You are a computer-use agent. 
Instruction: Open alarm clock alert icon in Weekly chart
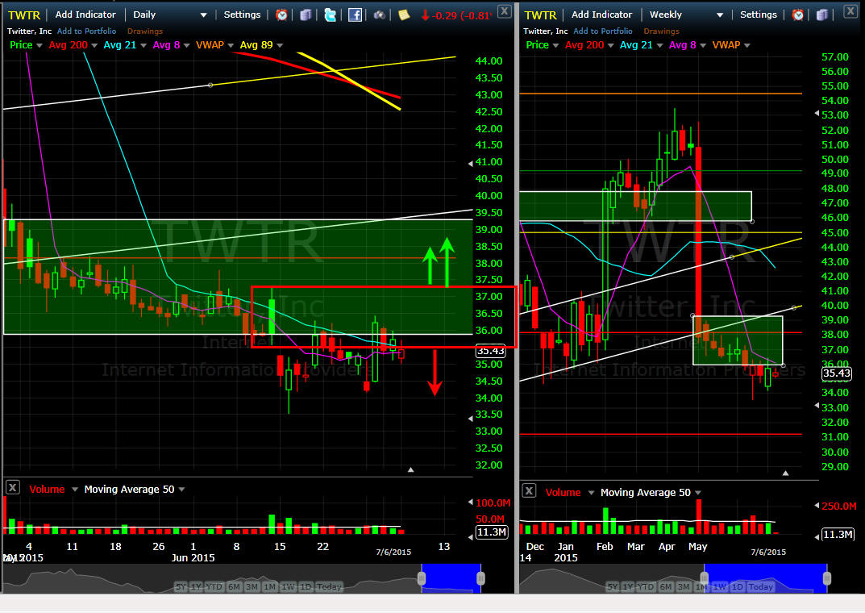point(798,15)
